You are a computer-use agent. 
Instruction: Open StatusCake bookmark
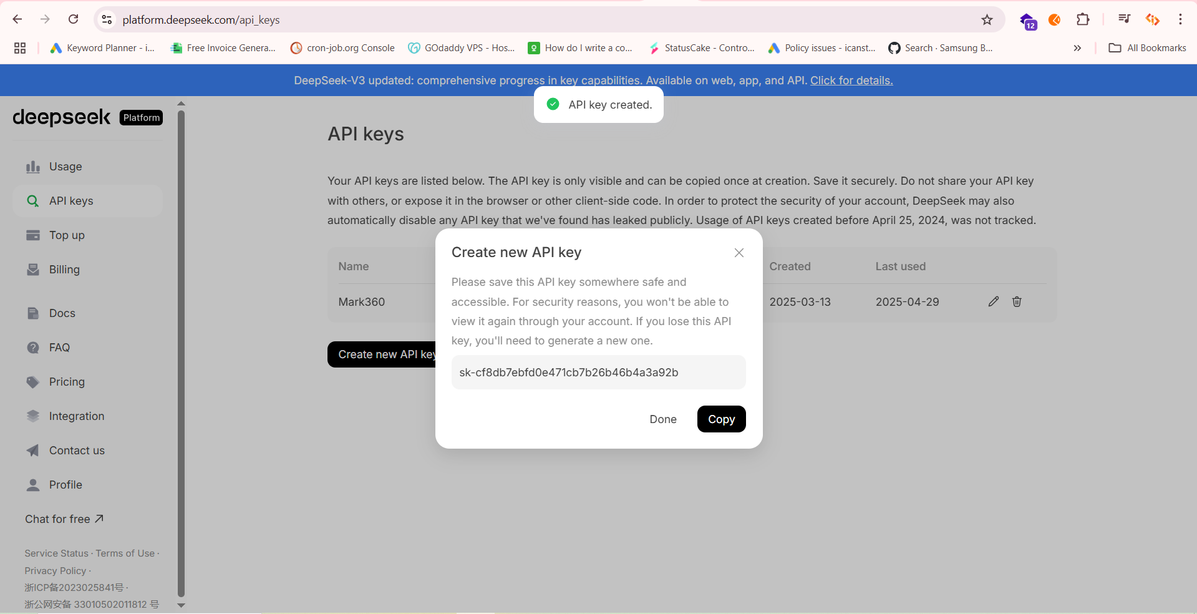701,48
